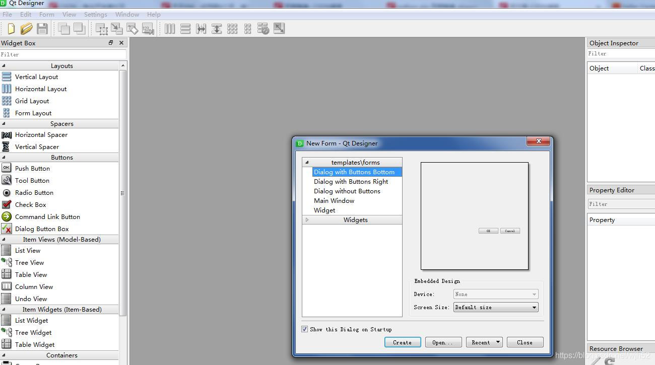The image size is (655, 365).
Task: Activate Edit Tab Order mode
Action: click(148, 28)
